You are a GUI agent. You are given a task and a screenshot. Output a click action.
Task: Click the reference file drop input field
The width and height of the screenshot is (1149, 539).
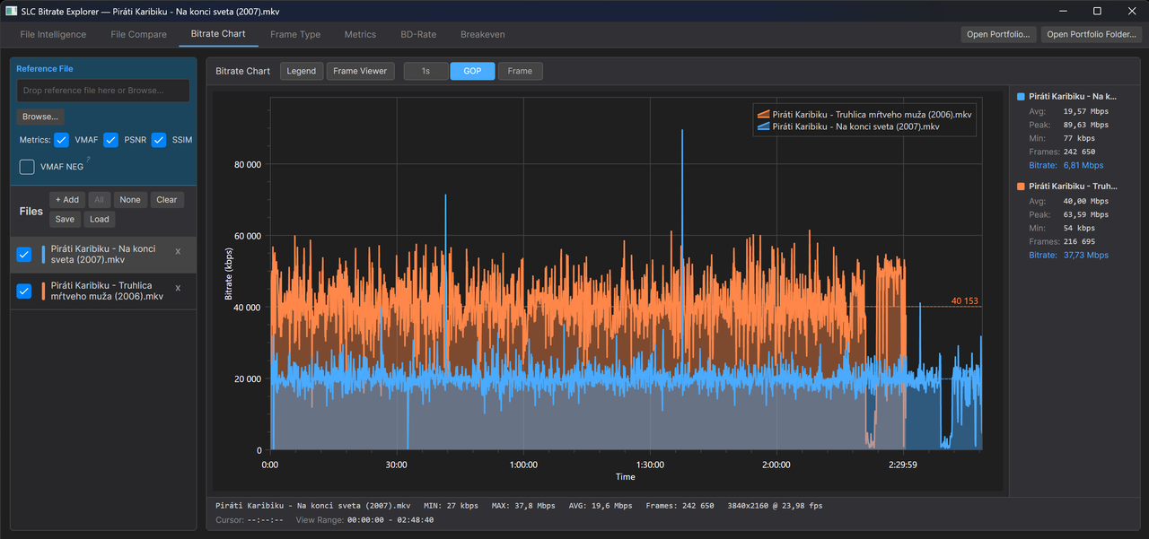(x=103, y=91)
